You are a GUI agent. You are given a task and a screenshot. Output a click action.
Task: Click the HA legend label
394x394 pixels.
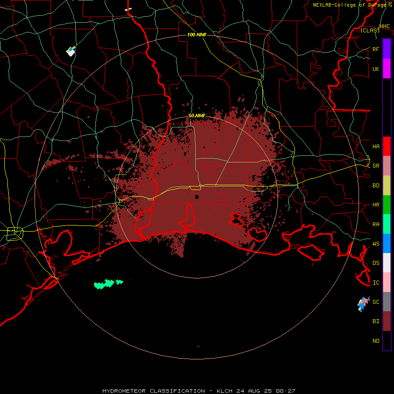point(376,146)
